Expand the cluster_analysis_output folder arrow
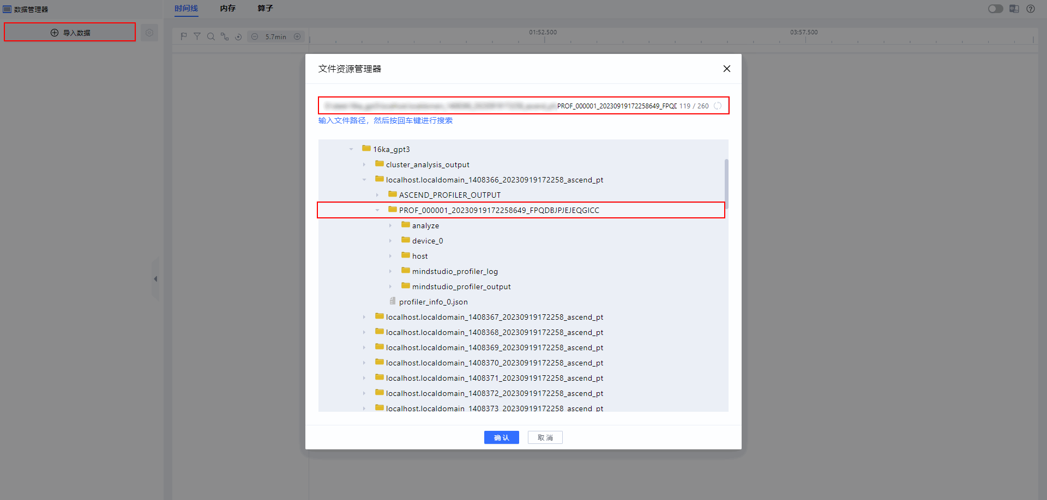Screen dimensions: 1047x500 coord(364,164)
